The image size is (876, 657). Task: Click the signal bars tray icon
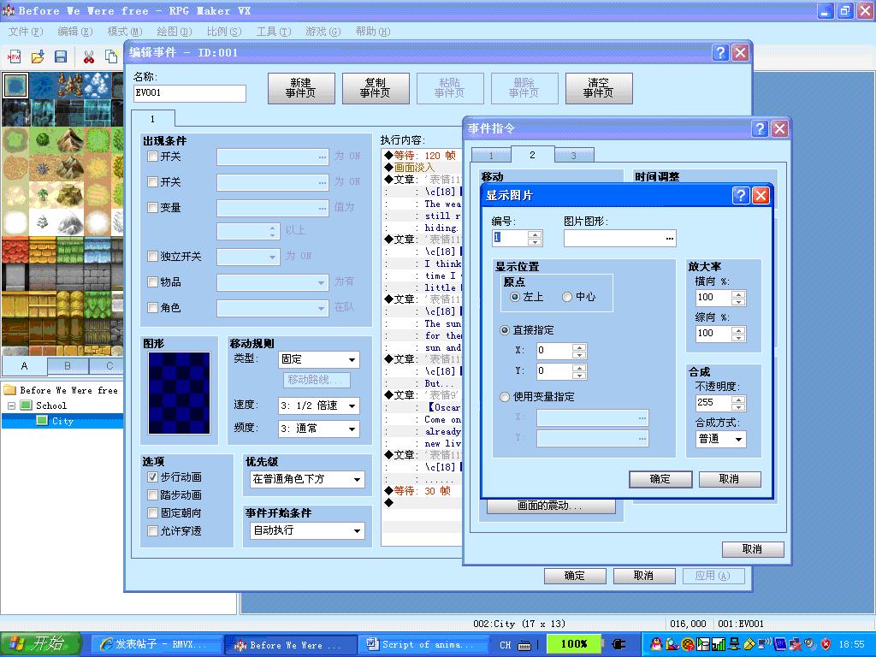pyautogui.click(x=719, y=644)
